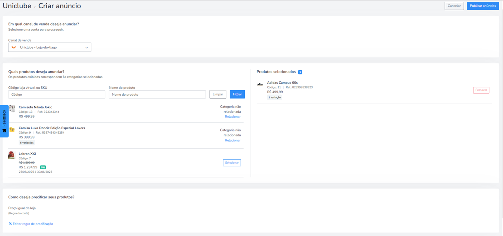Focus the Código loja virtual ou SKU field
This screenshot has height=236, width=503.
pyautogui.click(x=57, y=95)
